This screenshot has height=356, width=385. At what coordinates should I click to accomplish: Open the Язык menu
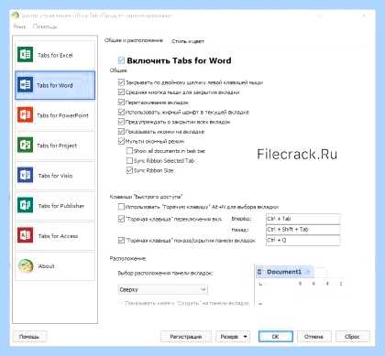point(19,27)
